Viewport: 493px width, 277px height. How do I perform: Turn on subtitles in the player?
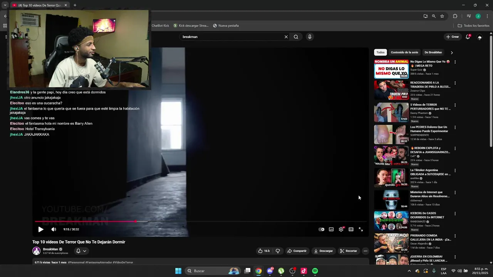(x=331, y=229)
